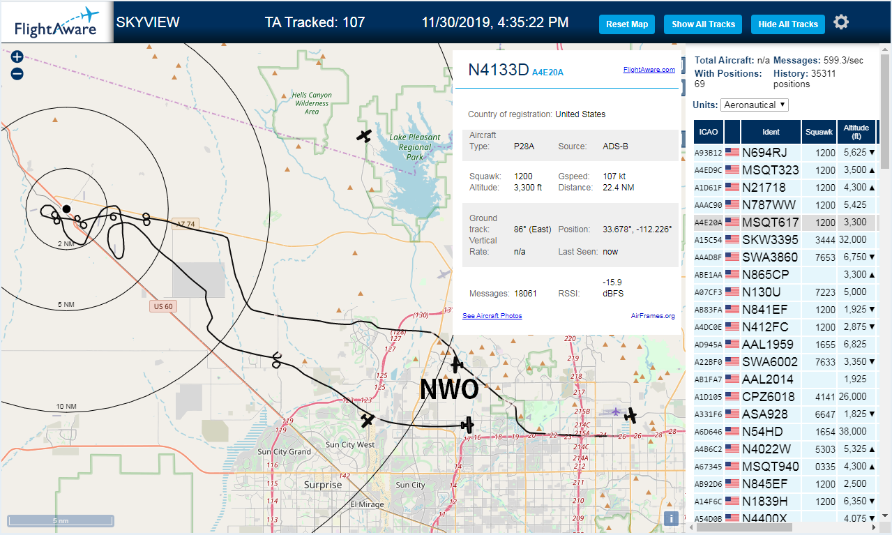Image resolution: width=892 pixels, height=535 pixels.
Task: Zoom out with the minus icon
Action: click(17, 73)
